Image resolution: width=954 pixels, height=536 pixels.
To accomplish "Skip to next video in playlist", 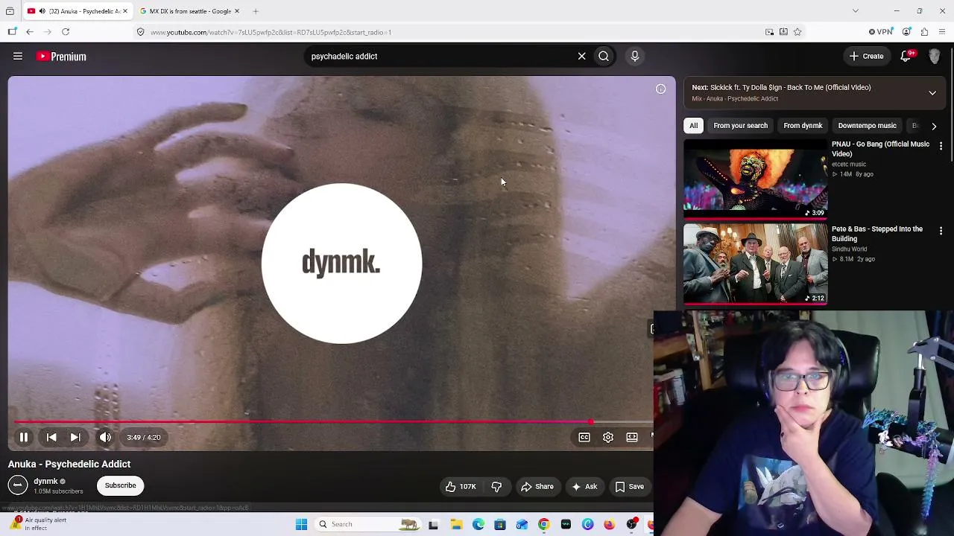I will [75, 438].
